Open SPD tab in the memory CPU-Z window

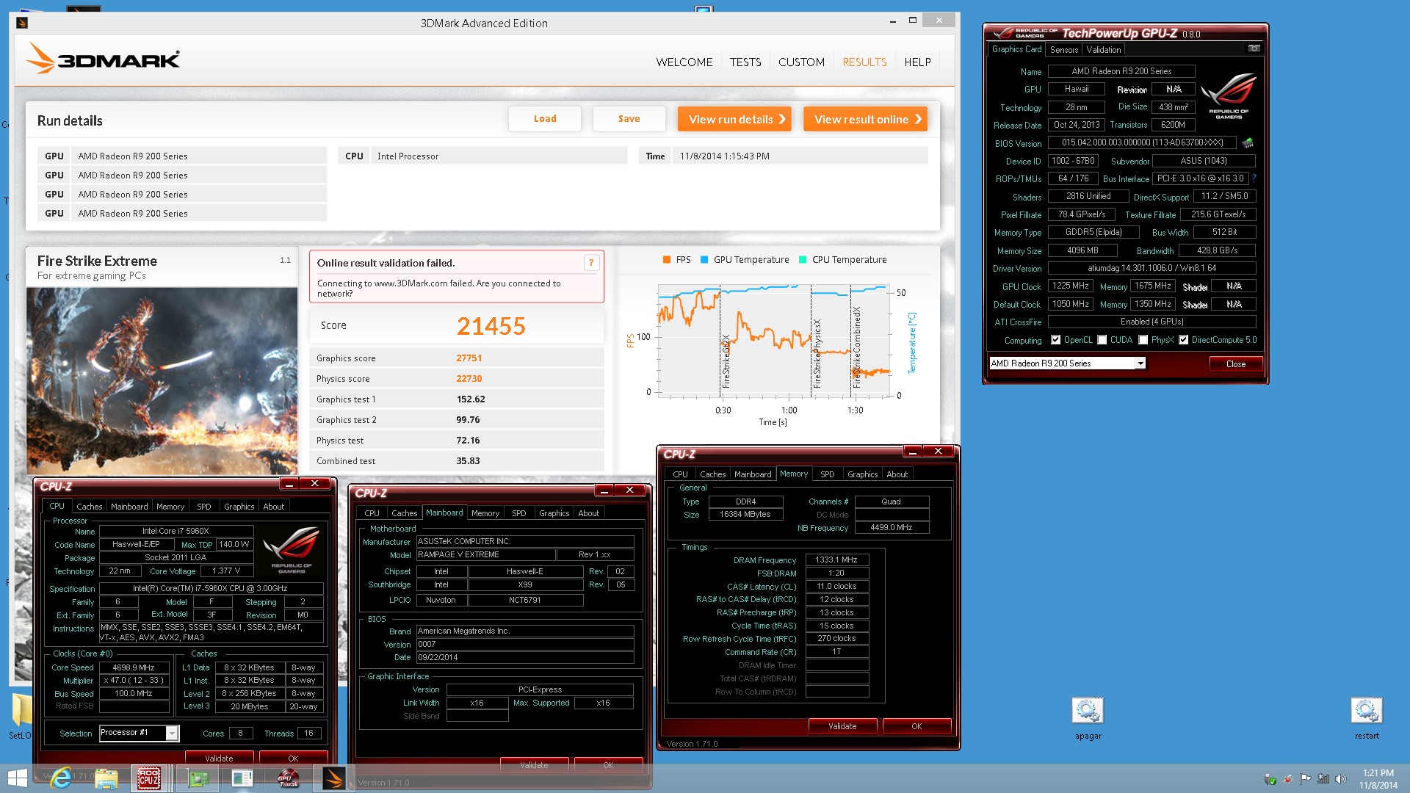(827, 474)
